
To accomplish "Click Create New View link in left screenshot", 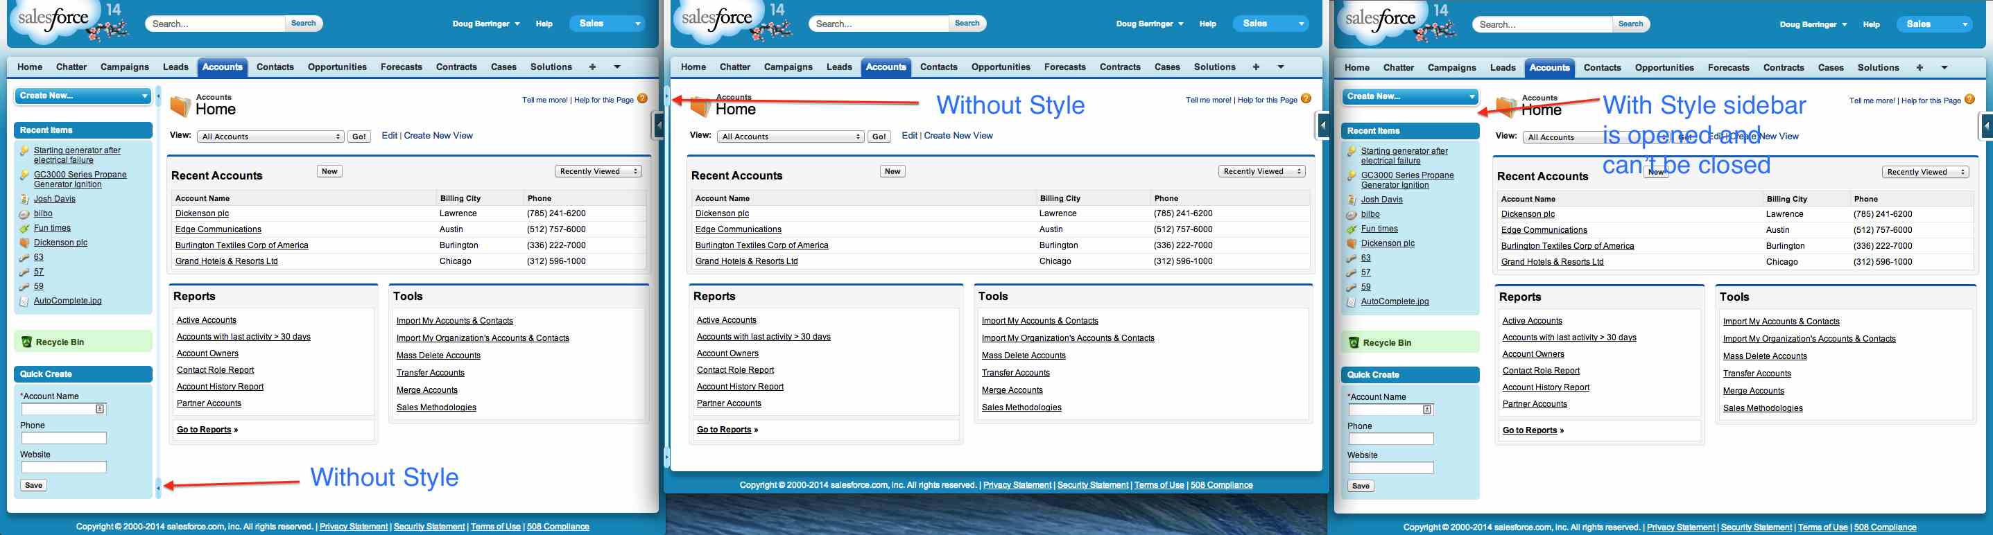I will tap(438, 136).
